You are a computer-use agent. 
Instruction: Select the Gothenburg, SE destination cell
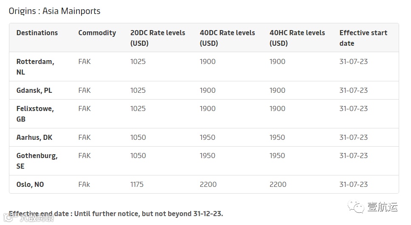[37, 161]
